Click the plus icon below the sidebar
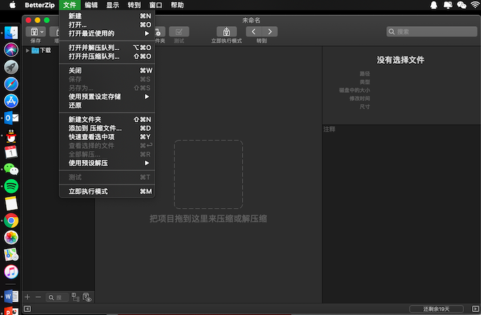Image resolution: width=481 pixels, height=315 pixels. (x=27, y=297)
